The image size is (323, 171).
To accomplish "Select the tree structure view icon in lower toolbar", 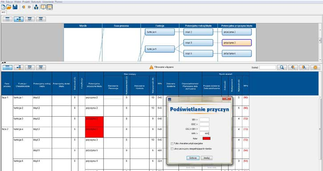I will [19, 67].
